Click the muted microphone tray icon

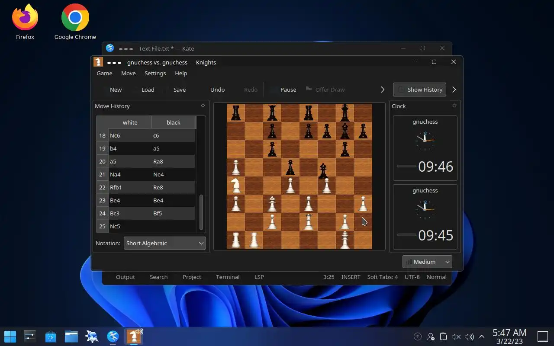coord(456,336)
